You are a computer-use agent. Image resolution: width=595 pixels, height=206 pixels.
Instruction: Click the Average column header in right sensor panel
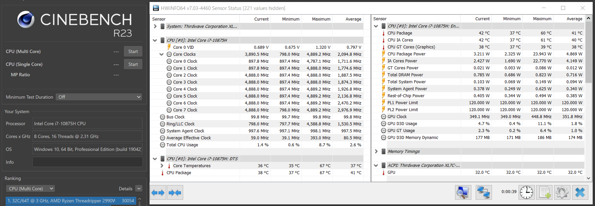click(x=574, y=19)
